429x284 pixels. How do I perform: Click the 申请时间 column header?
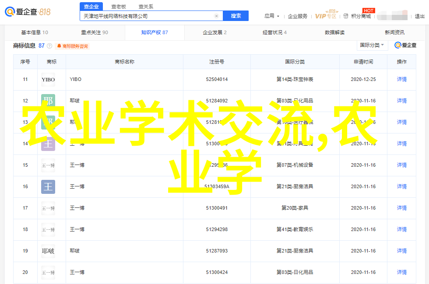point(363,62)
